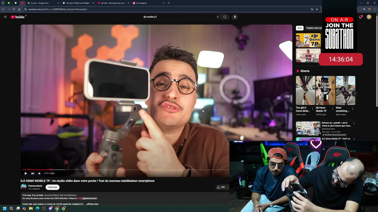The image size is (378, 212).
Task: Open the Copilot taskbar icon
Action: pyautogui.click(x=24, y=208)
